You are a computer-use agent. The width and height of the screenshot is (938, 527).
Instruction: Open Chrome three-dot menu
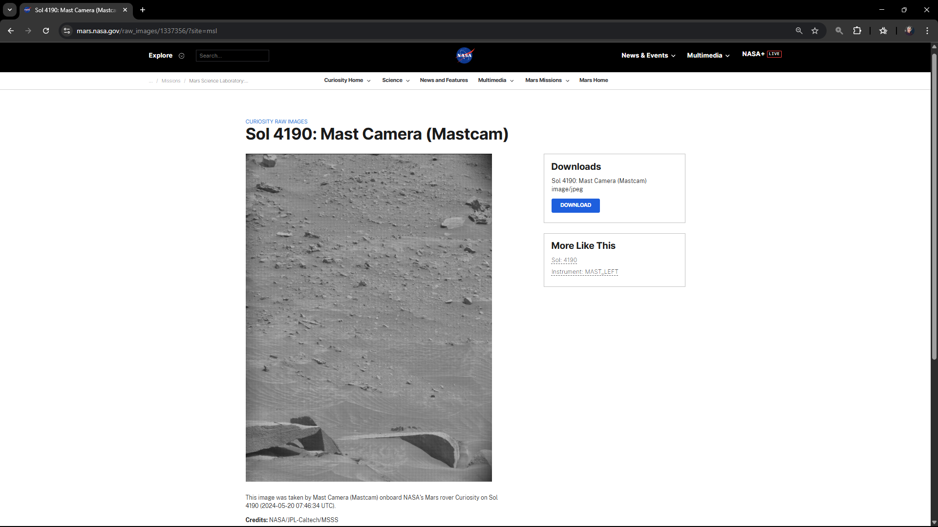click(927, 31)
